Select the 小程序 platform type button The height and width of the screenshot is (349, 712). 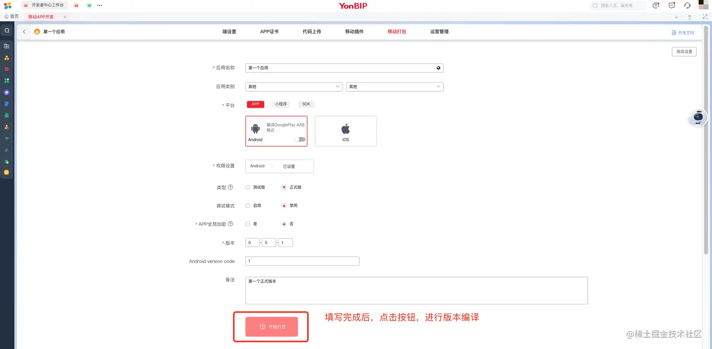281,104
